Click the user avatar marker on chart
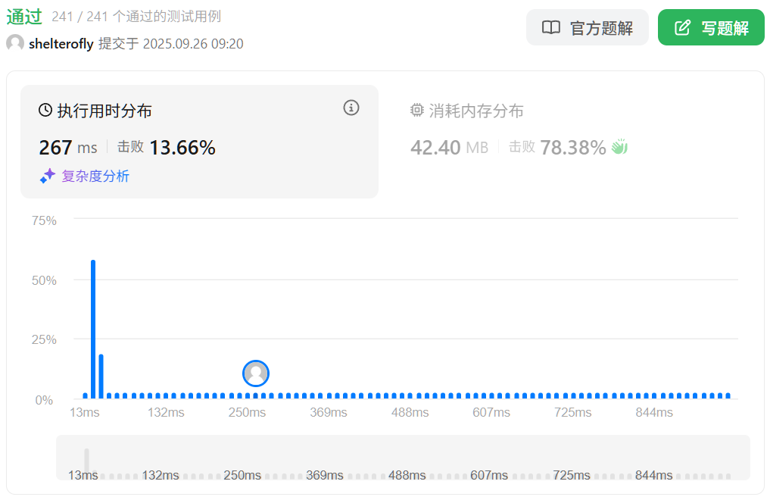The height and width of the screenshot is (500, 770). click(x=256, y=373)
